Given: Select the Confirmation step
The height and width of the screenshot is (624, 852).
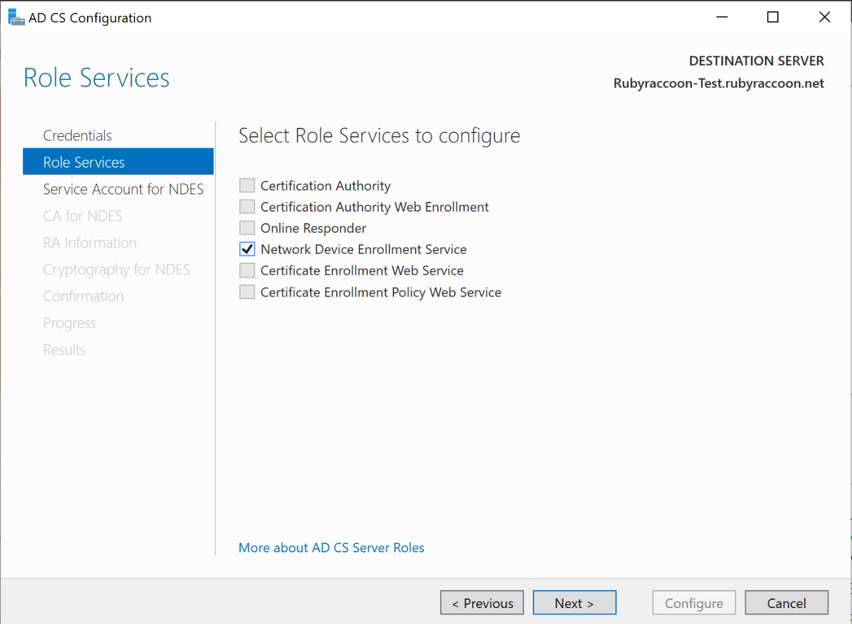Looking at the screenshot, I should click(83, 296).
